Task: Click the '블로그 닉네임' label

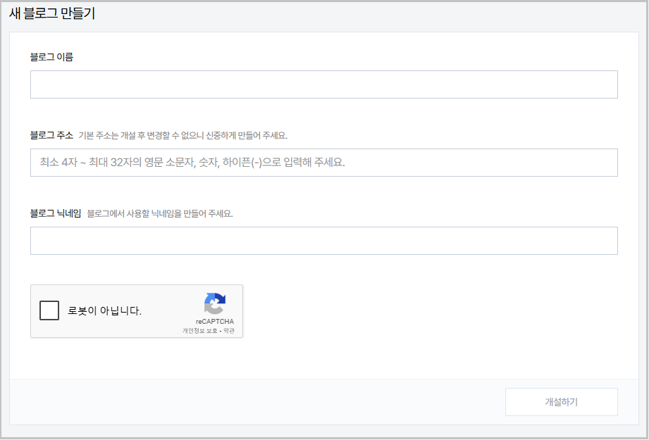Action: (x=58, y=212)
